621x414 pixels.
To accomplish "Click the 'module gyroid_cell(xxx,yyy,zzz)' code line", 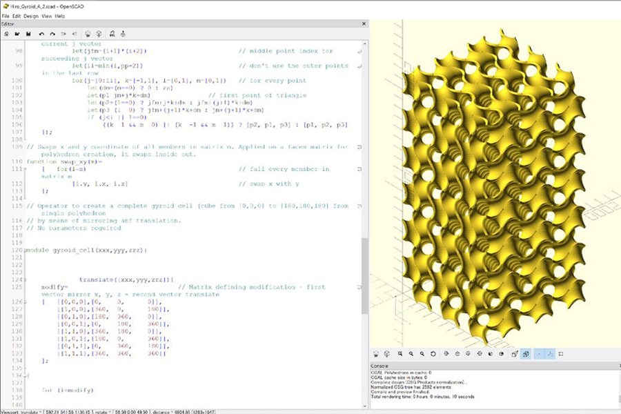I will coord(86,250).
